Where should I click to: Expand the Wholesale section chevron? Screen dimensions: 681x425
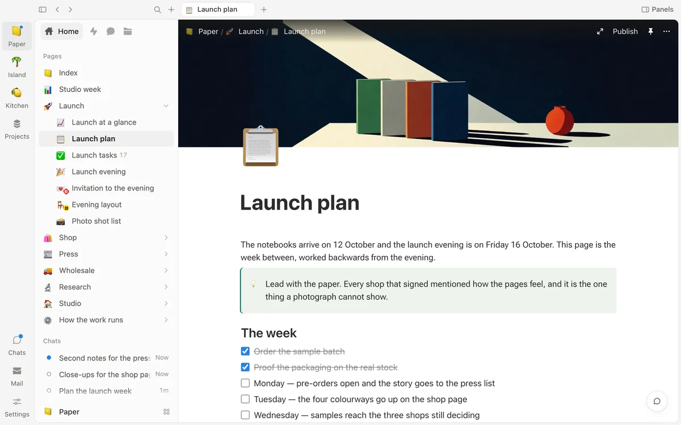pyautogui.click(x=166, y=270)
